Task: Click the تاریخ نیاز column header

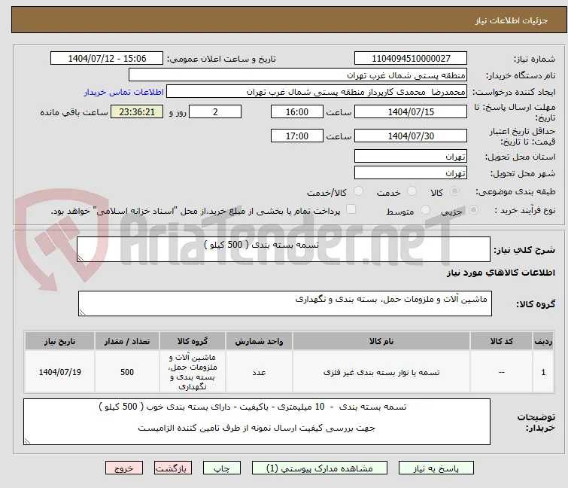Action: [x=59, y=341]
